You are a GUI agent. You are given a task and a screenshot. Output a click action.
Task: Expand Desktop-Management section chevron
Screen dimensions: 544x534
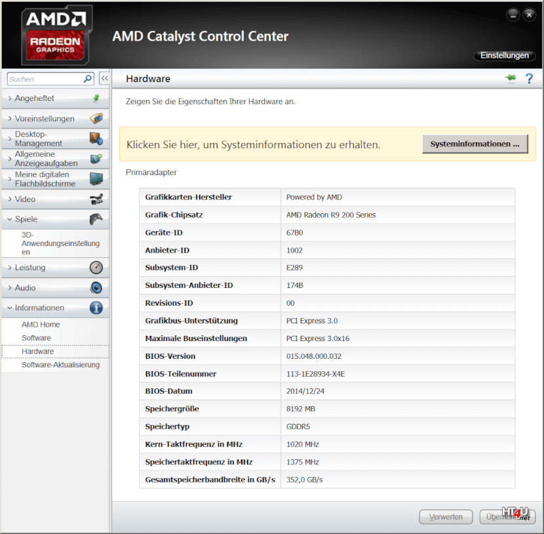coord(10,138)
